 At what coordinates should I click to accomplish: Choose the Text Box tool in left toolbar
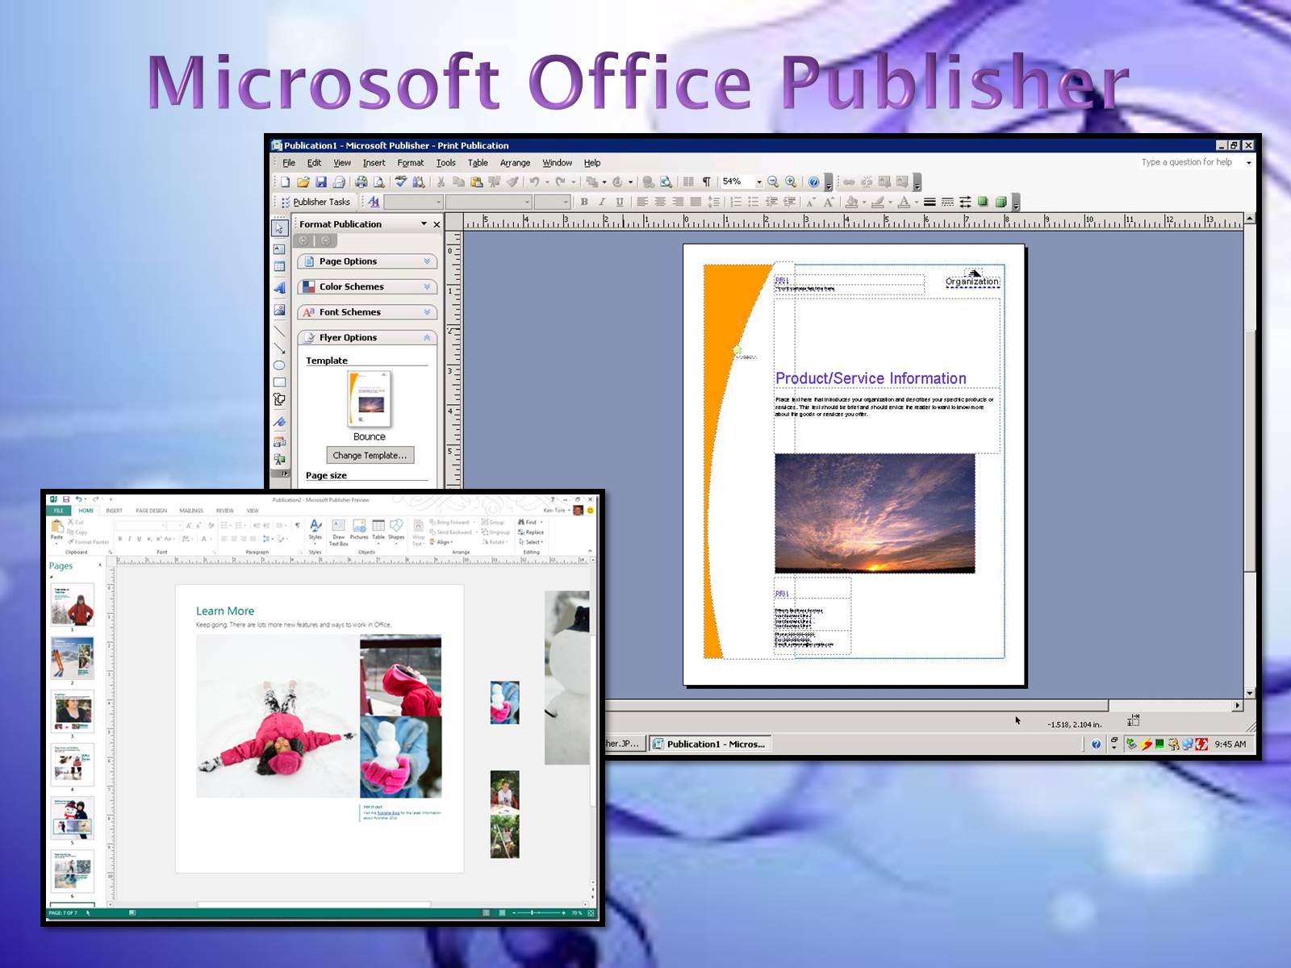(x=279, y=249)
